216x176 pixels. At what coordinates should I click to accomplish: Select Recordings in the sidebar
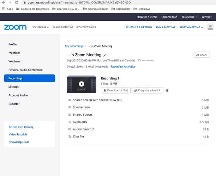[30, 78]
